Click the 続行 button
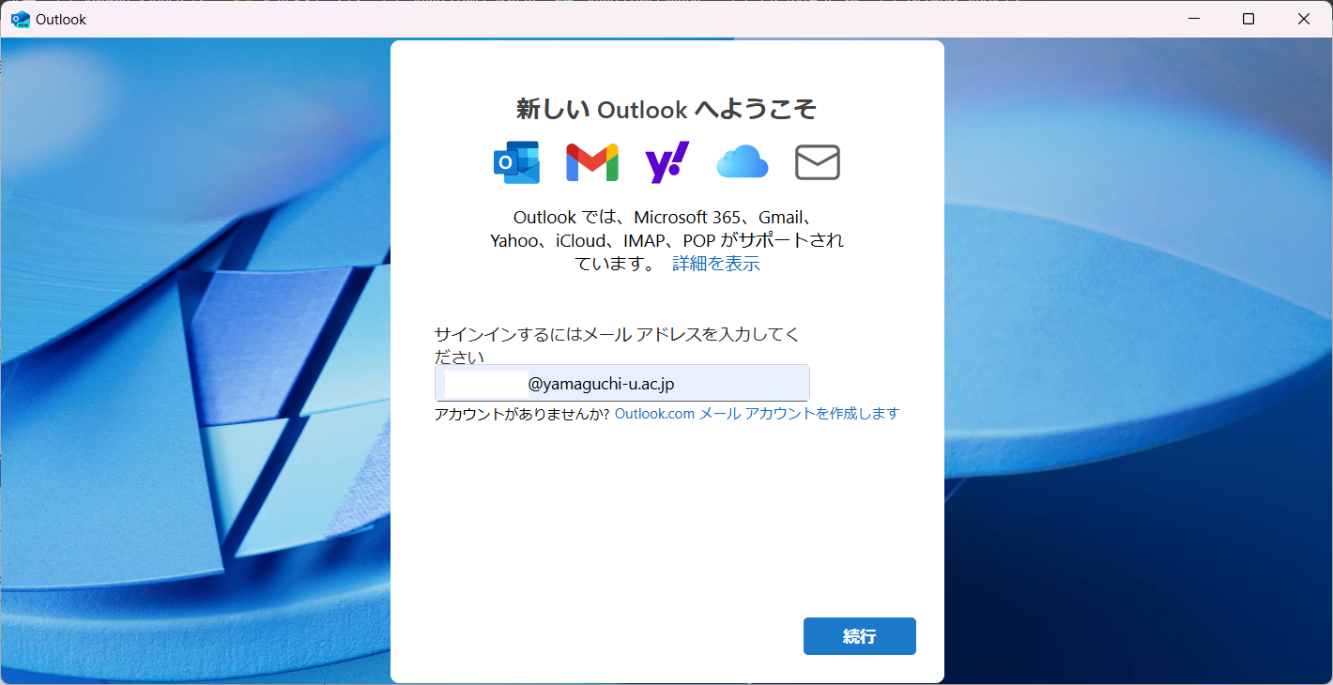Viewport: 1333px width, 685px height. [x=860, y=636]
